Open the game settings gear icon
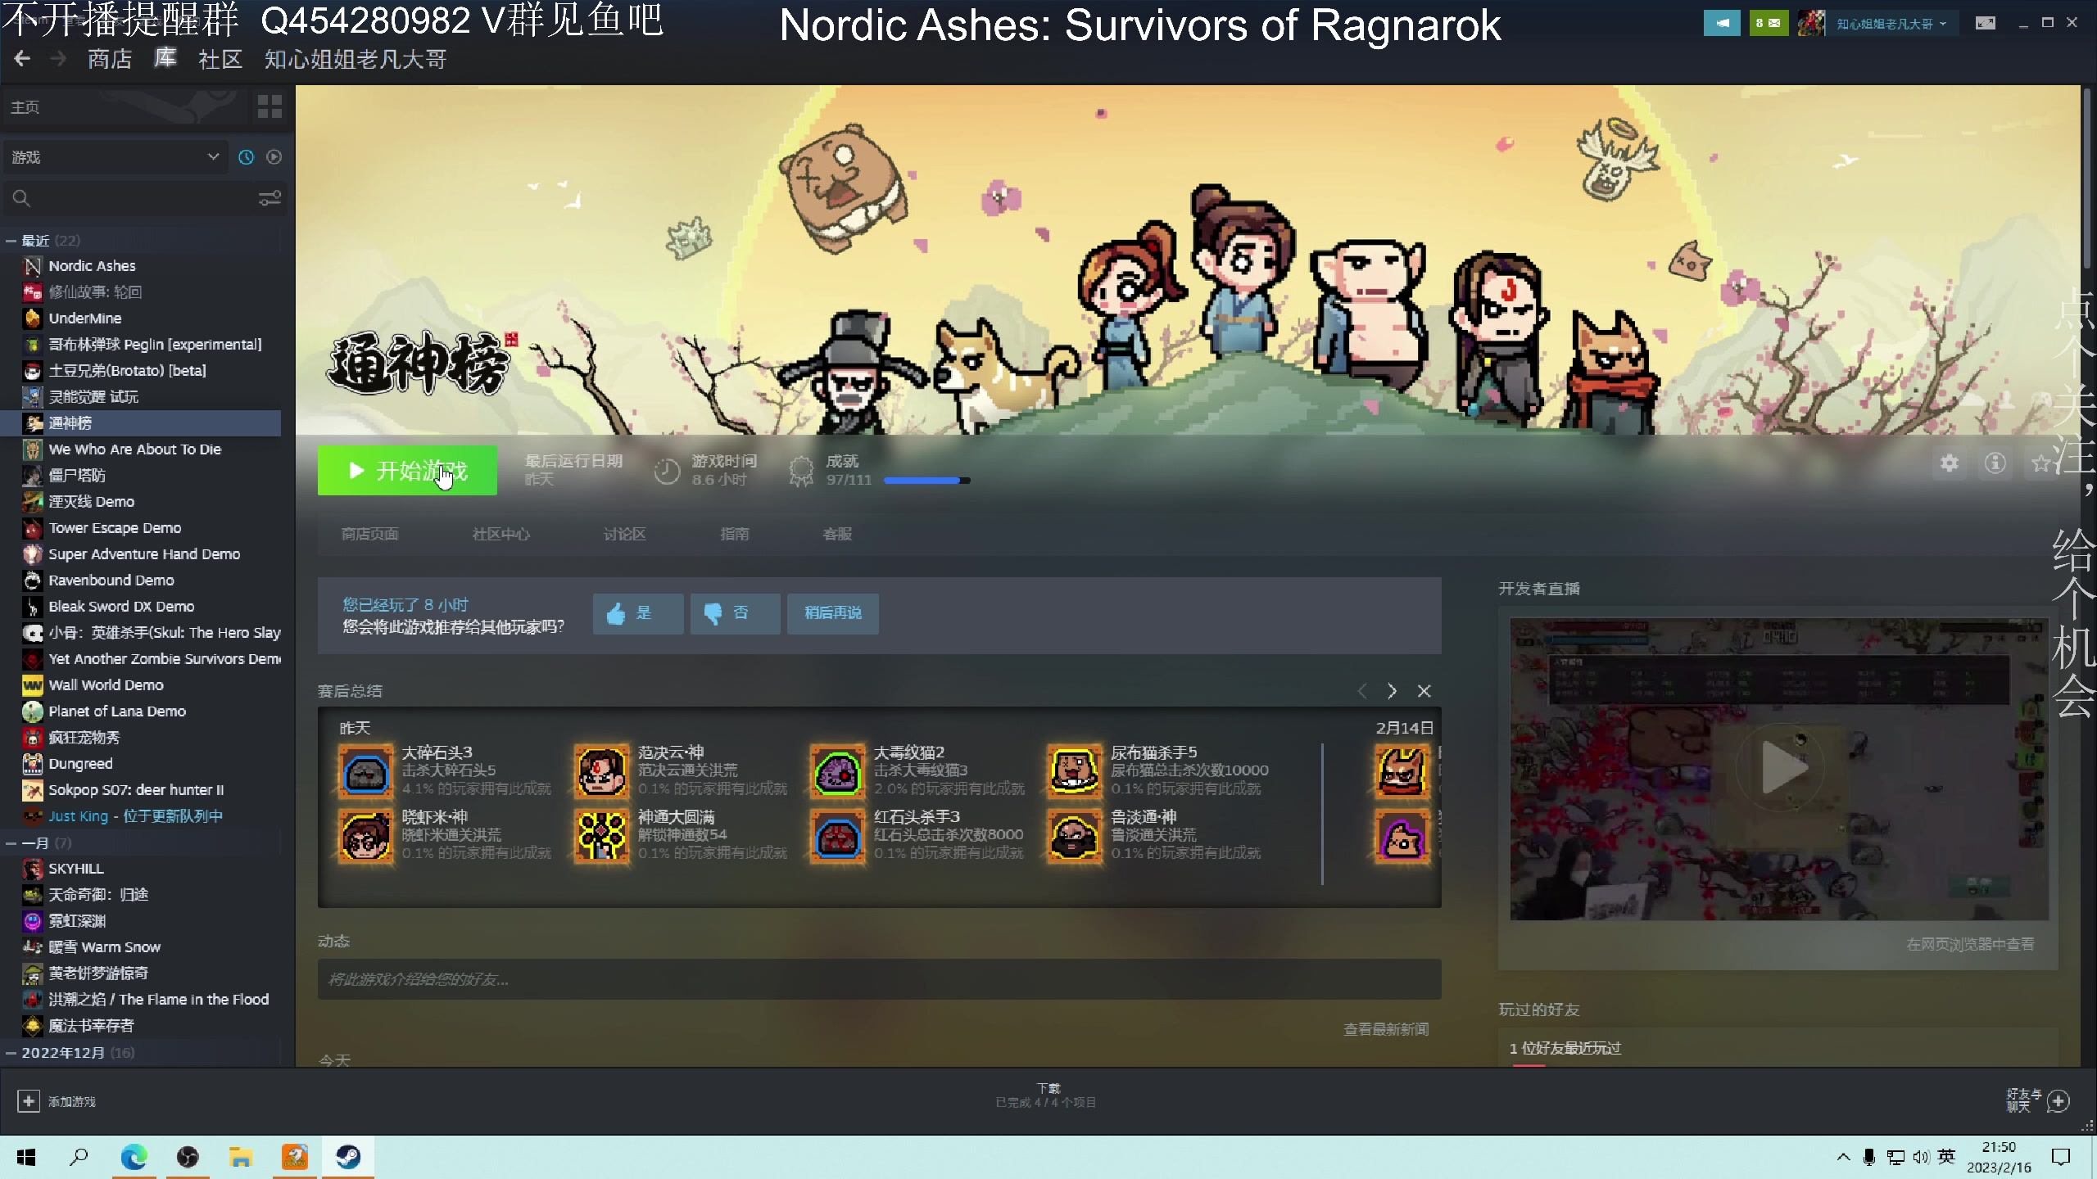Viewport: 2097px width, 1179px height. (1950, 463)
